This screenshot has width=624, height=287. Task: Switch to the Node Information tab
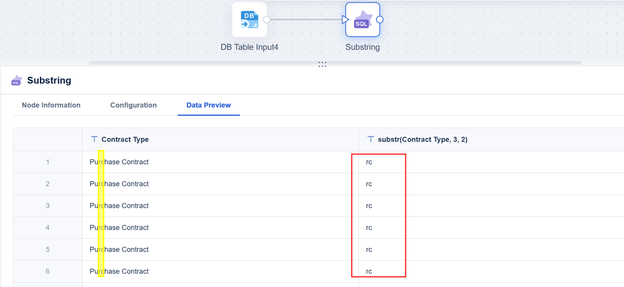[51, 105]
